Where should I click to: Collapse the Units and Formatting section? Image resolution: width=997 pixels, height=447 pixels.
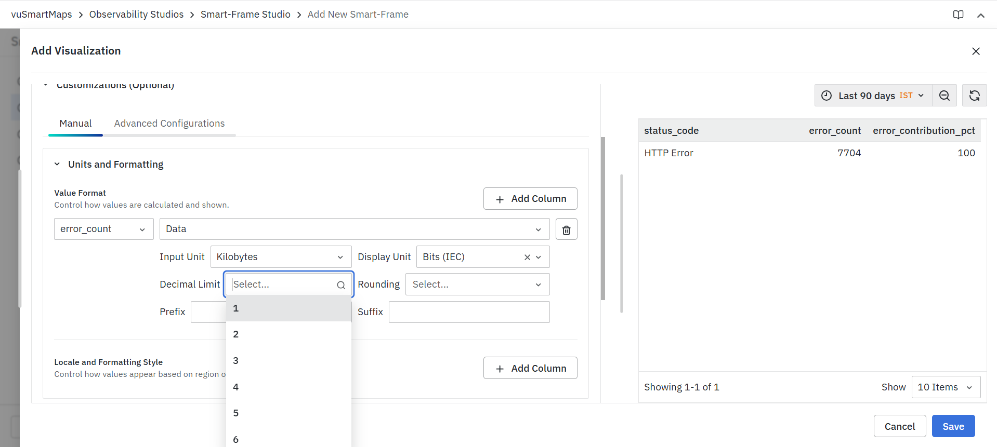point(57,164)
